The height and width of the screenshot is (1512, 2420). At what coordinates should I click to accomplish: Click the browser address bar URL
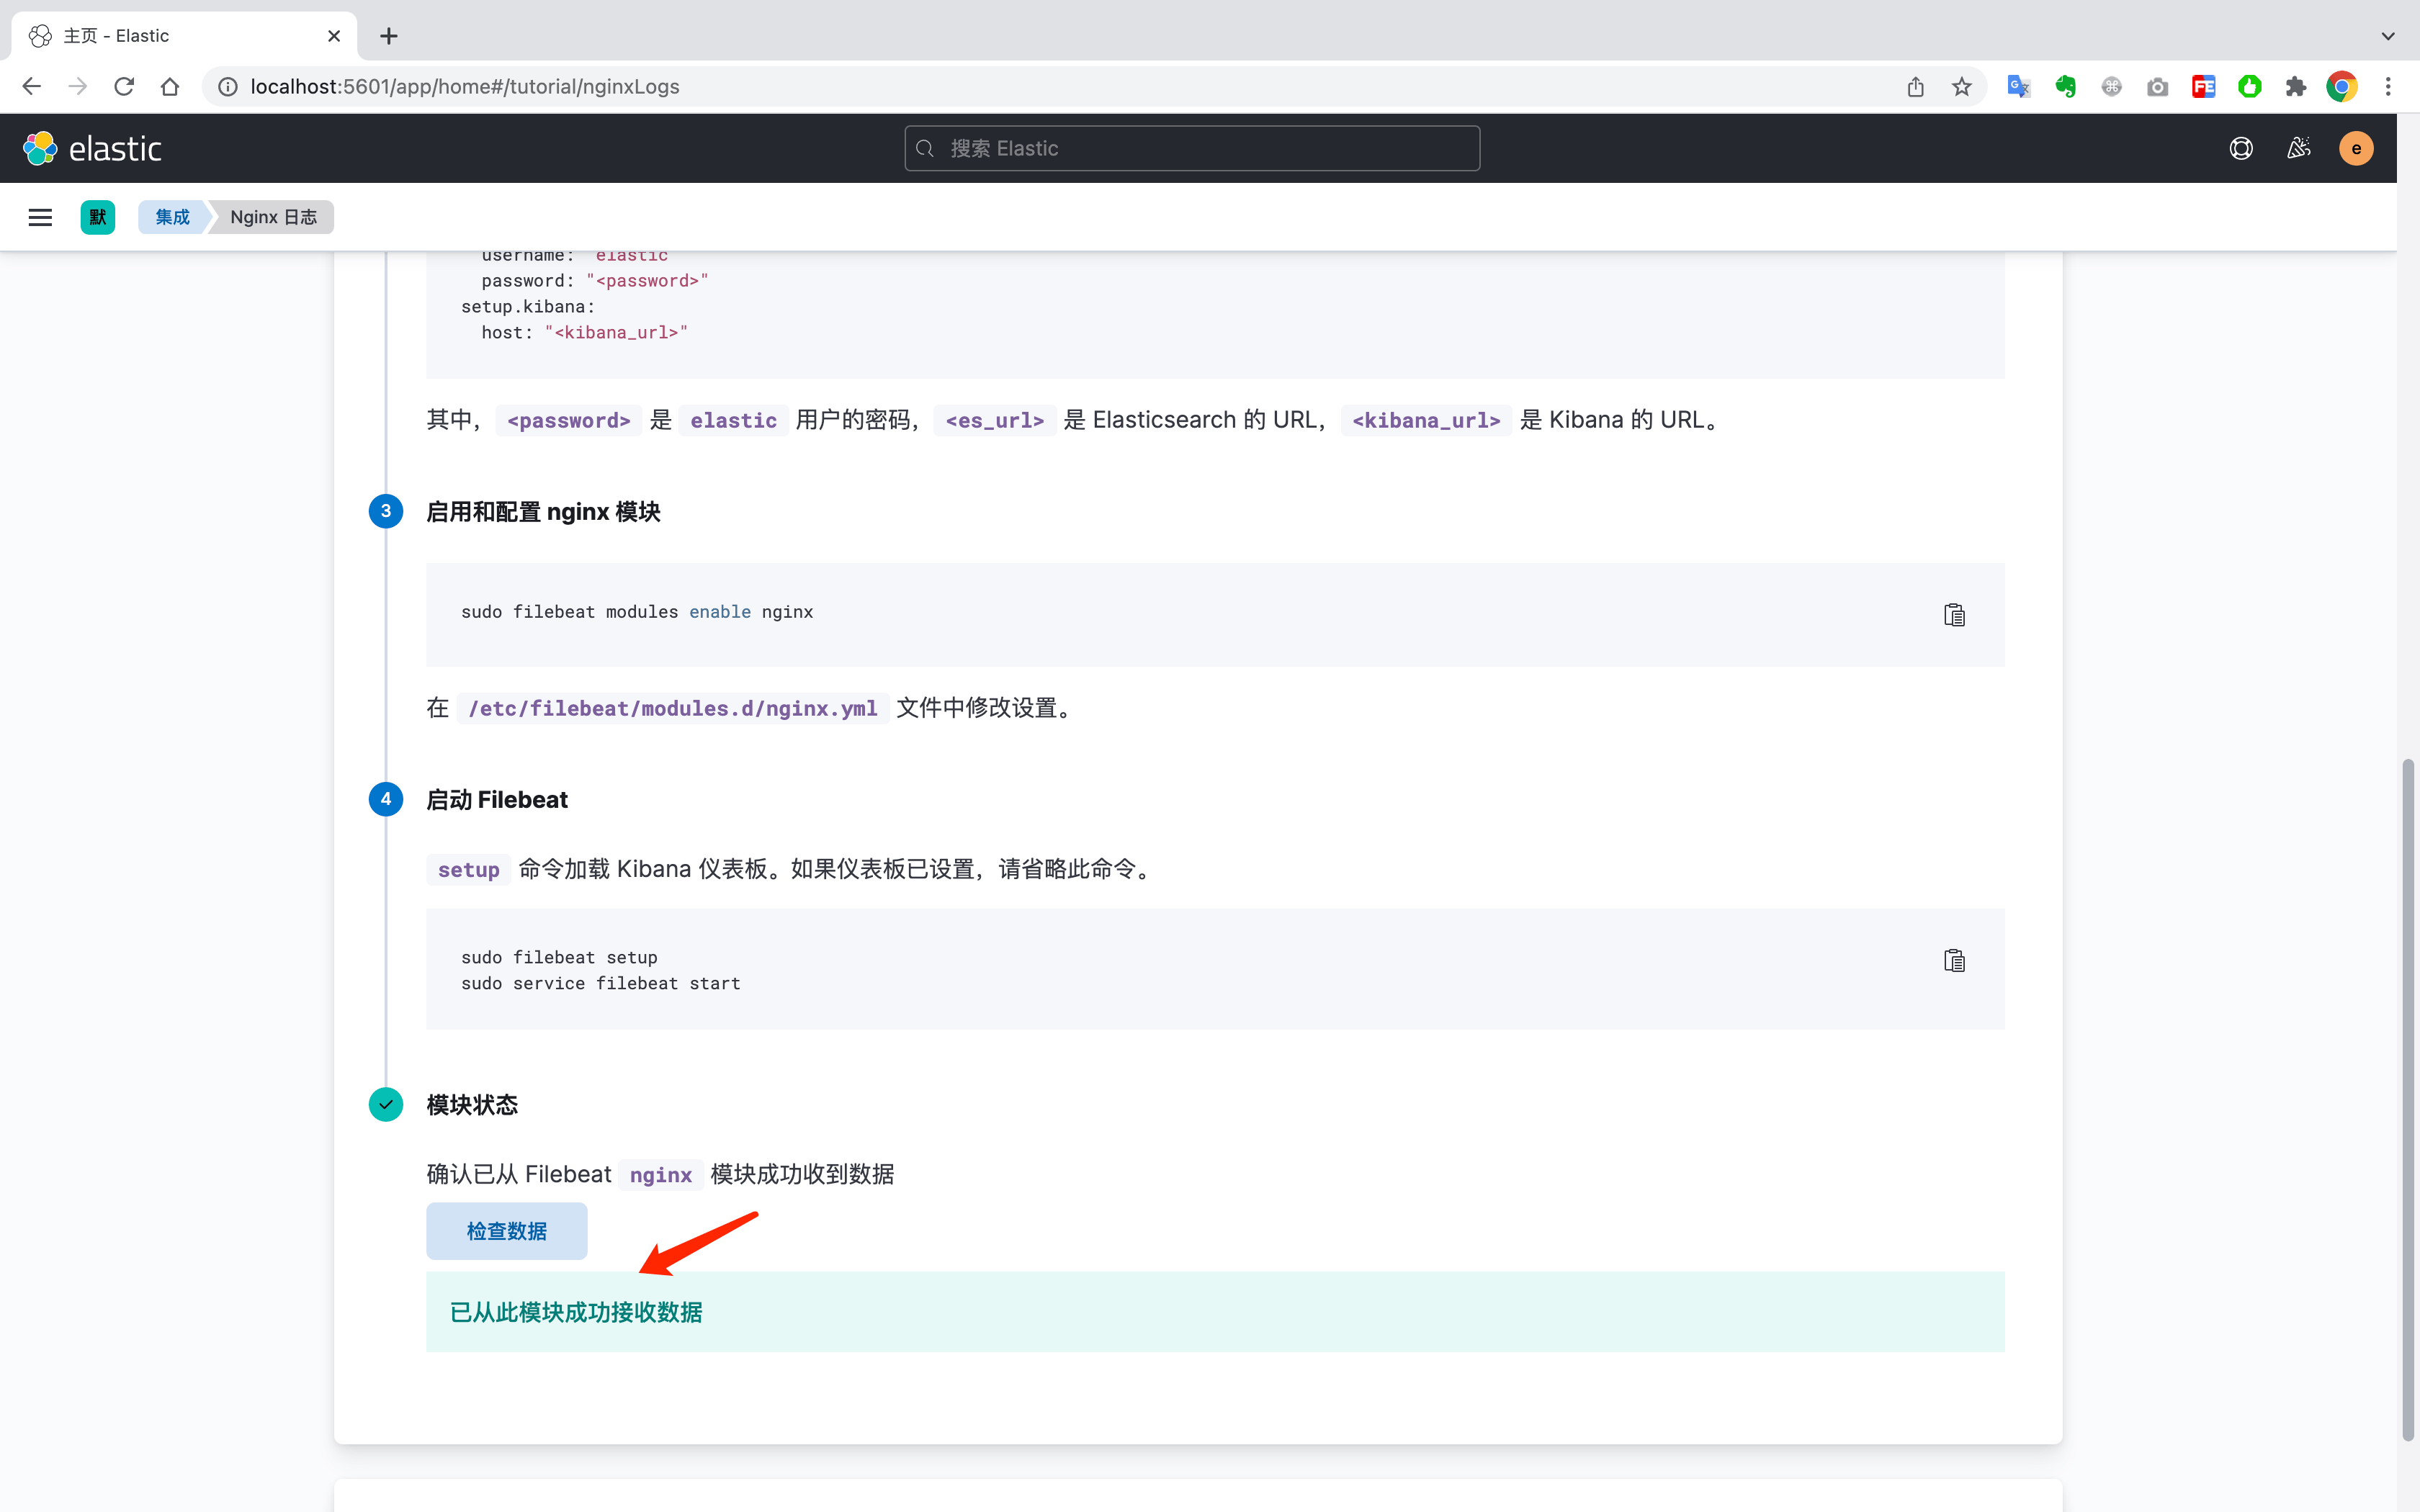tap(465, 87)
